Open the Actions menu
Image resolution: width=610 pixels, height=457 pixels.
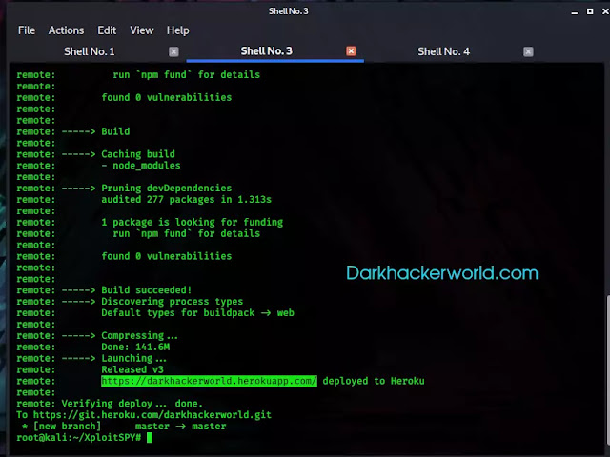pos(66,30)
